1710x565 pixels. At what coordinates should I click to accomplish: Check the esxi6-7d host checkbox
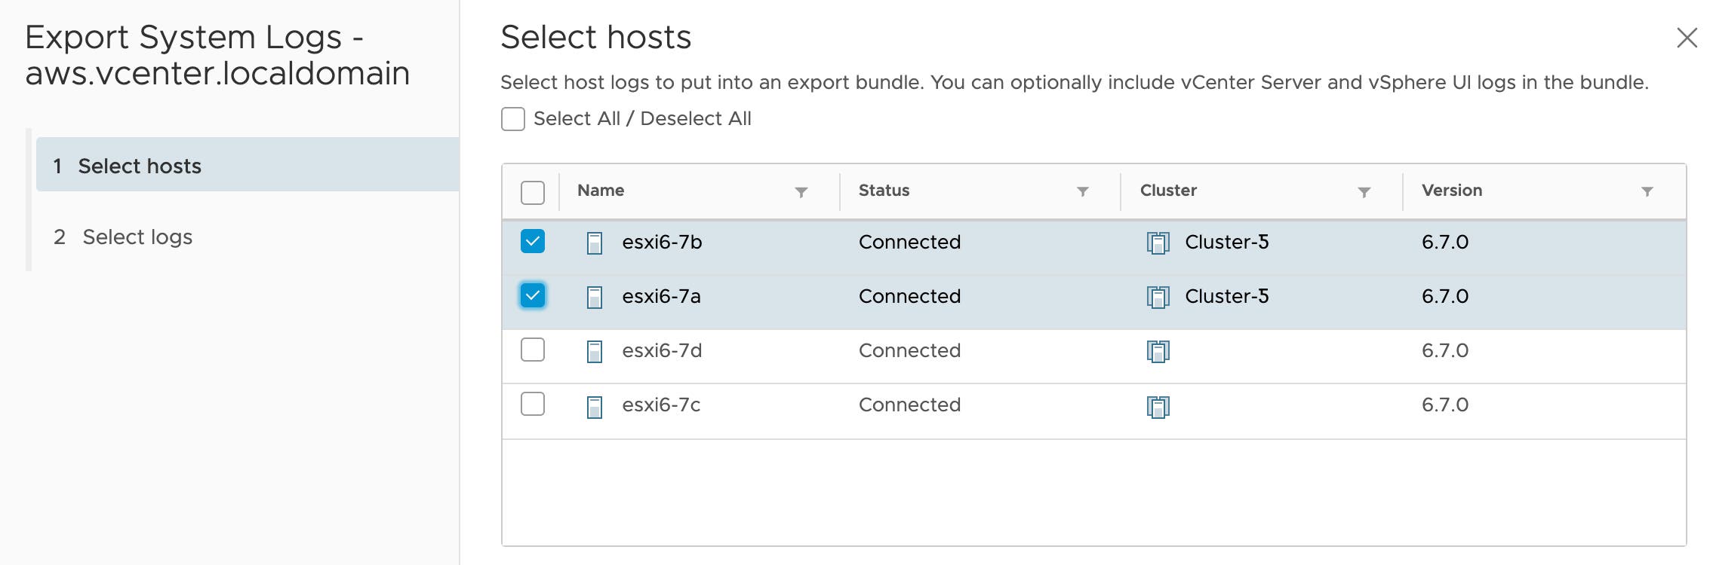533,350
